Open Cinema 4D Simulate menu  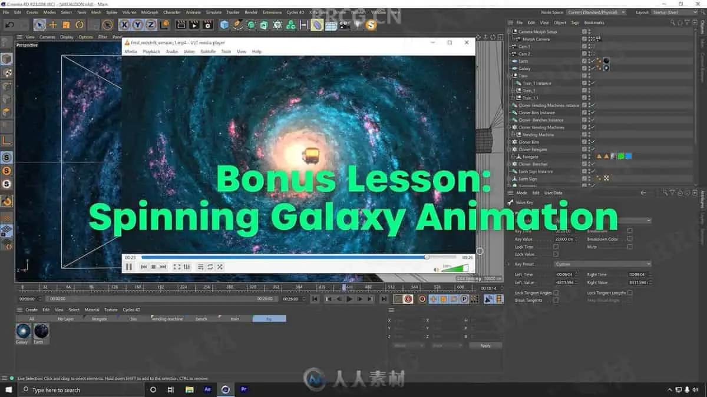point(214,12)
